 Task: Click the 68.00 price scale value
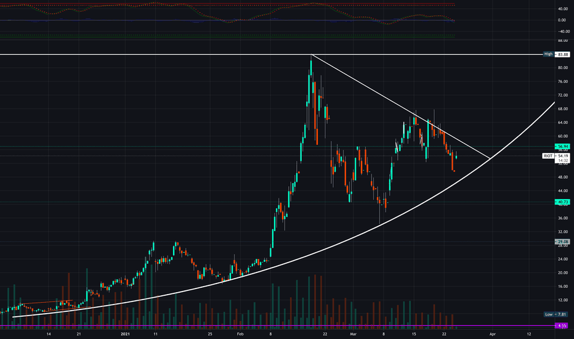(563, 109)
